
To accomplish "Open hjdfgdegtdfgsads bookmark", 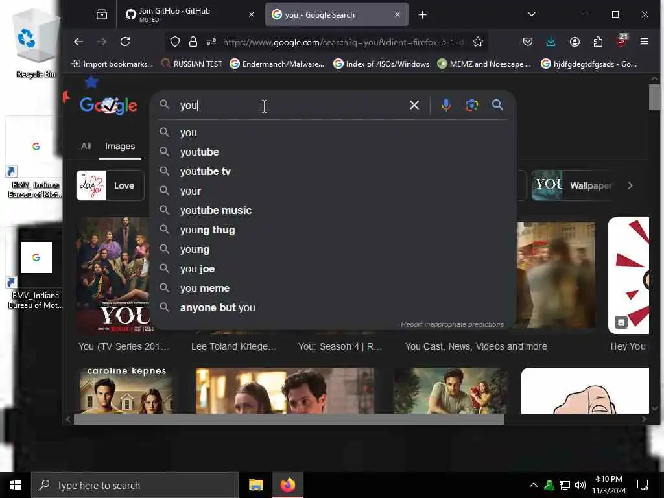I will point(589,64).
